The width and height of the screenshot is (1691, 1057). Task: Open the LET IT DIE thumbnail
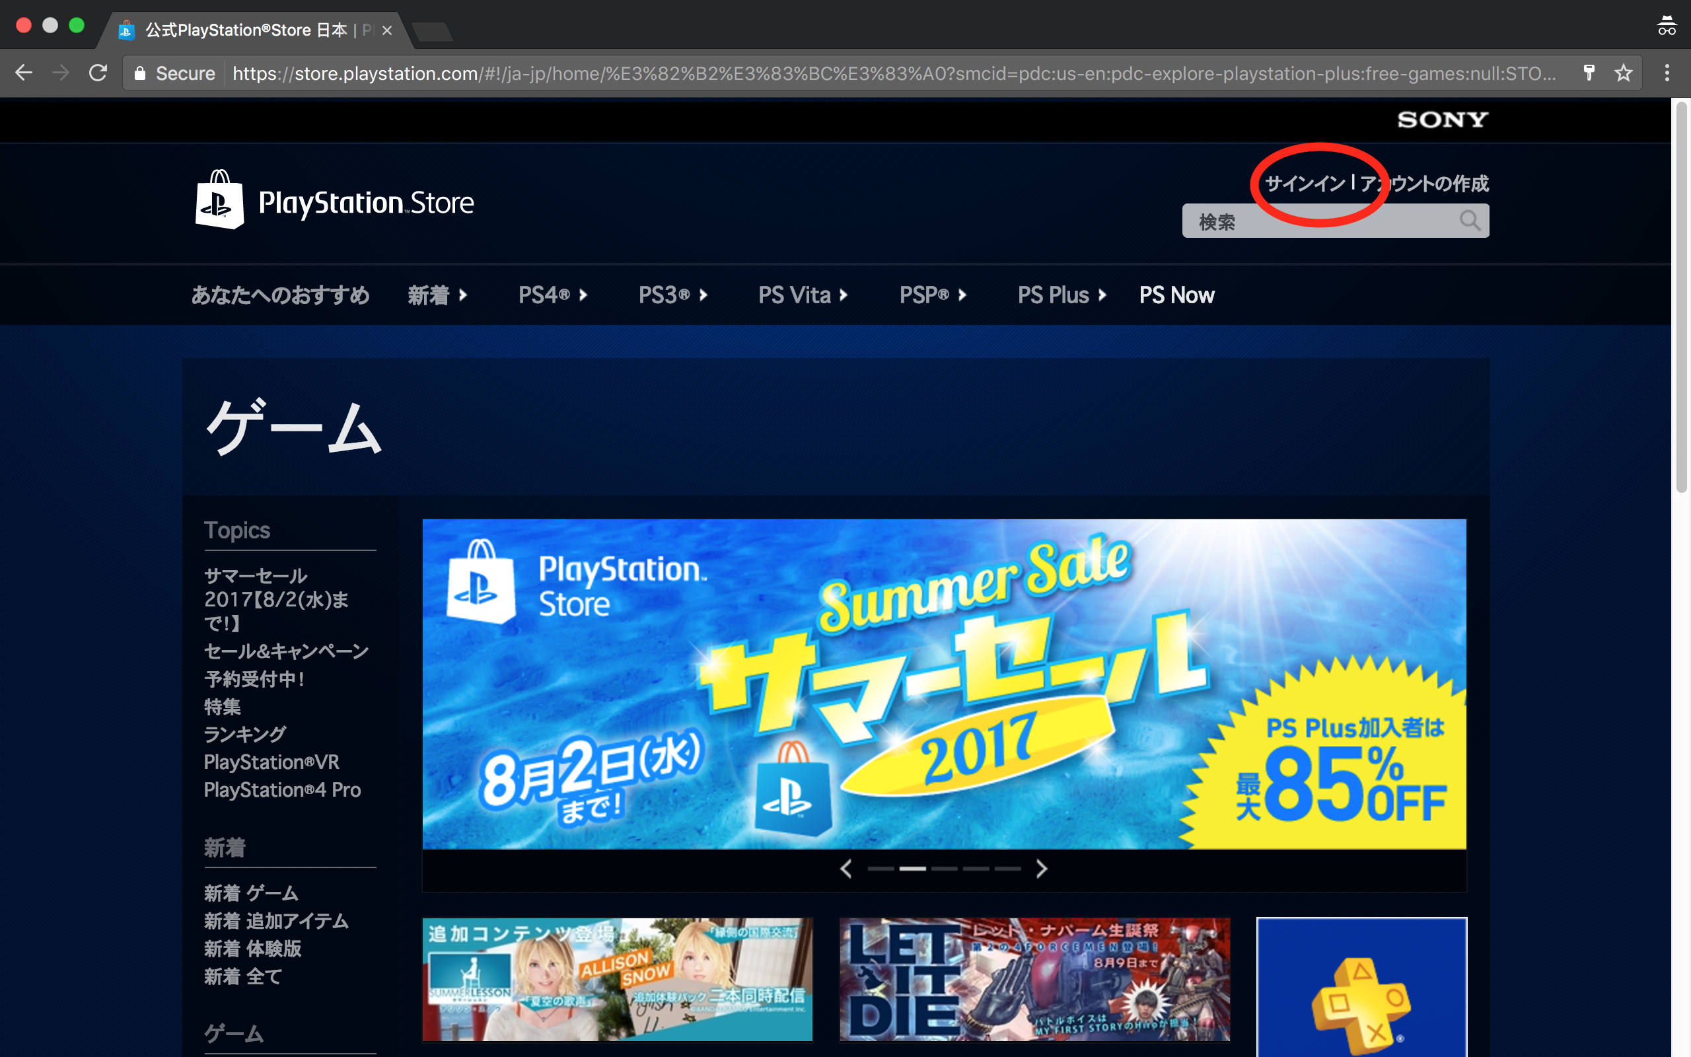(x=1034, y=980)
